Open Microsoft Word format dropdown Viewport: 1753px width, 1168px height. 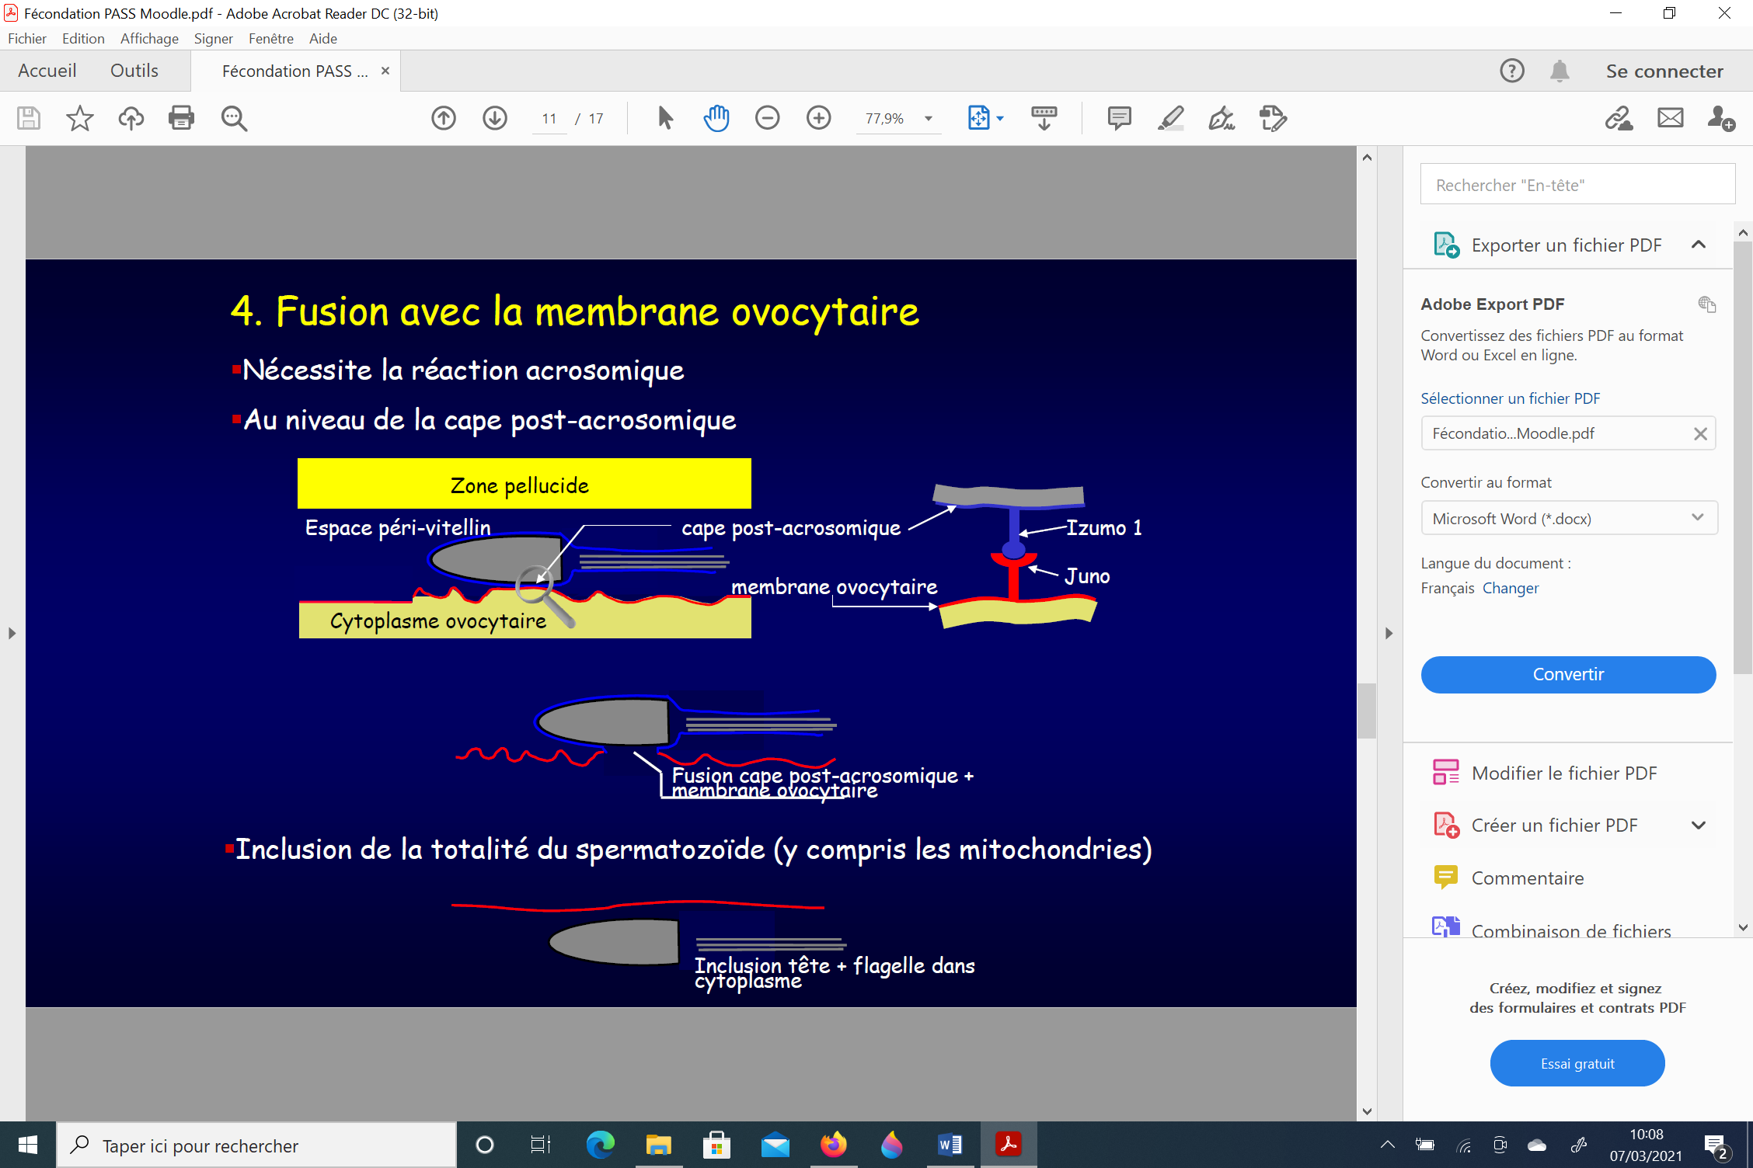click(x=1568, y=518)
